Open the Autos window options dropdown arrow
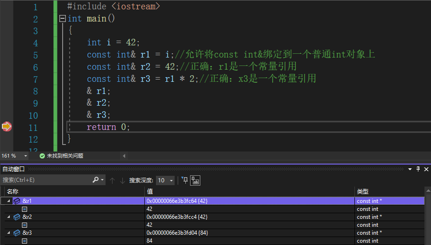This screenshot has width=431, height=245. [x=410, y=169]
